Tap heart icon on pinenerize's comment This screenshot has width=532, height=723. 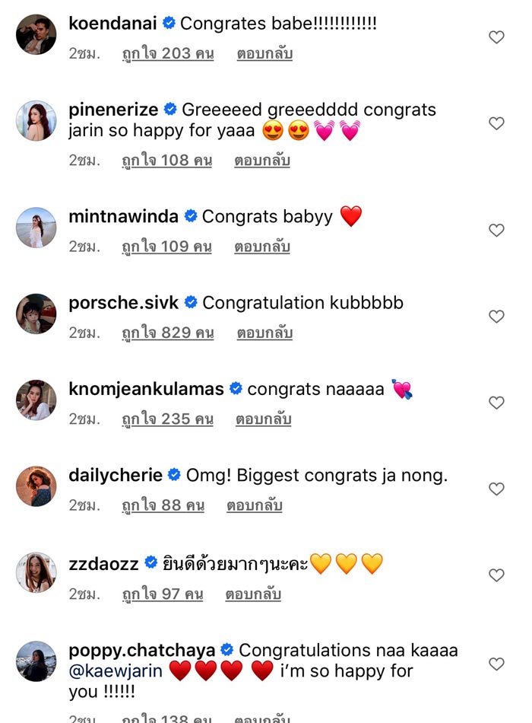[496, 123]
